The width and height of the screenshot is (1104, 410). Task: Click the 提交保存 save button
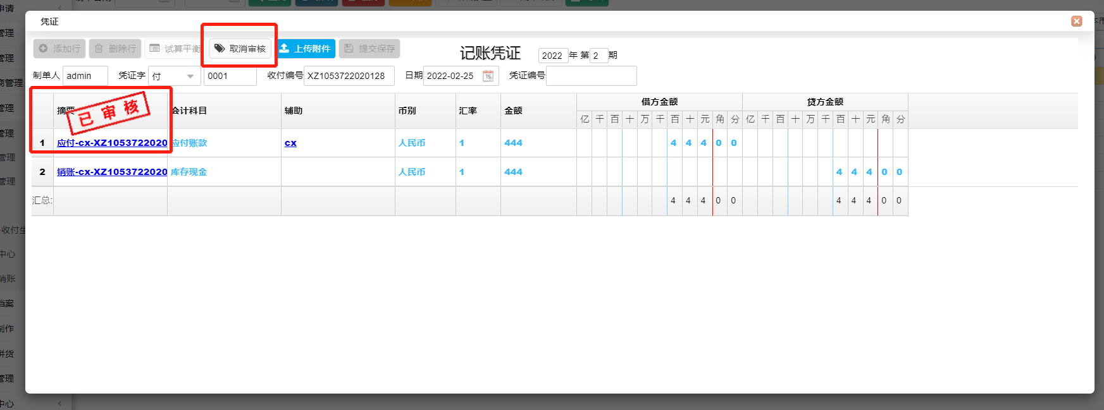tap(369, 49)
